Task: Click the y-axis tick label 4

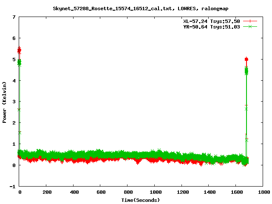Action: pos(14,81)
